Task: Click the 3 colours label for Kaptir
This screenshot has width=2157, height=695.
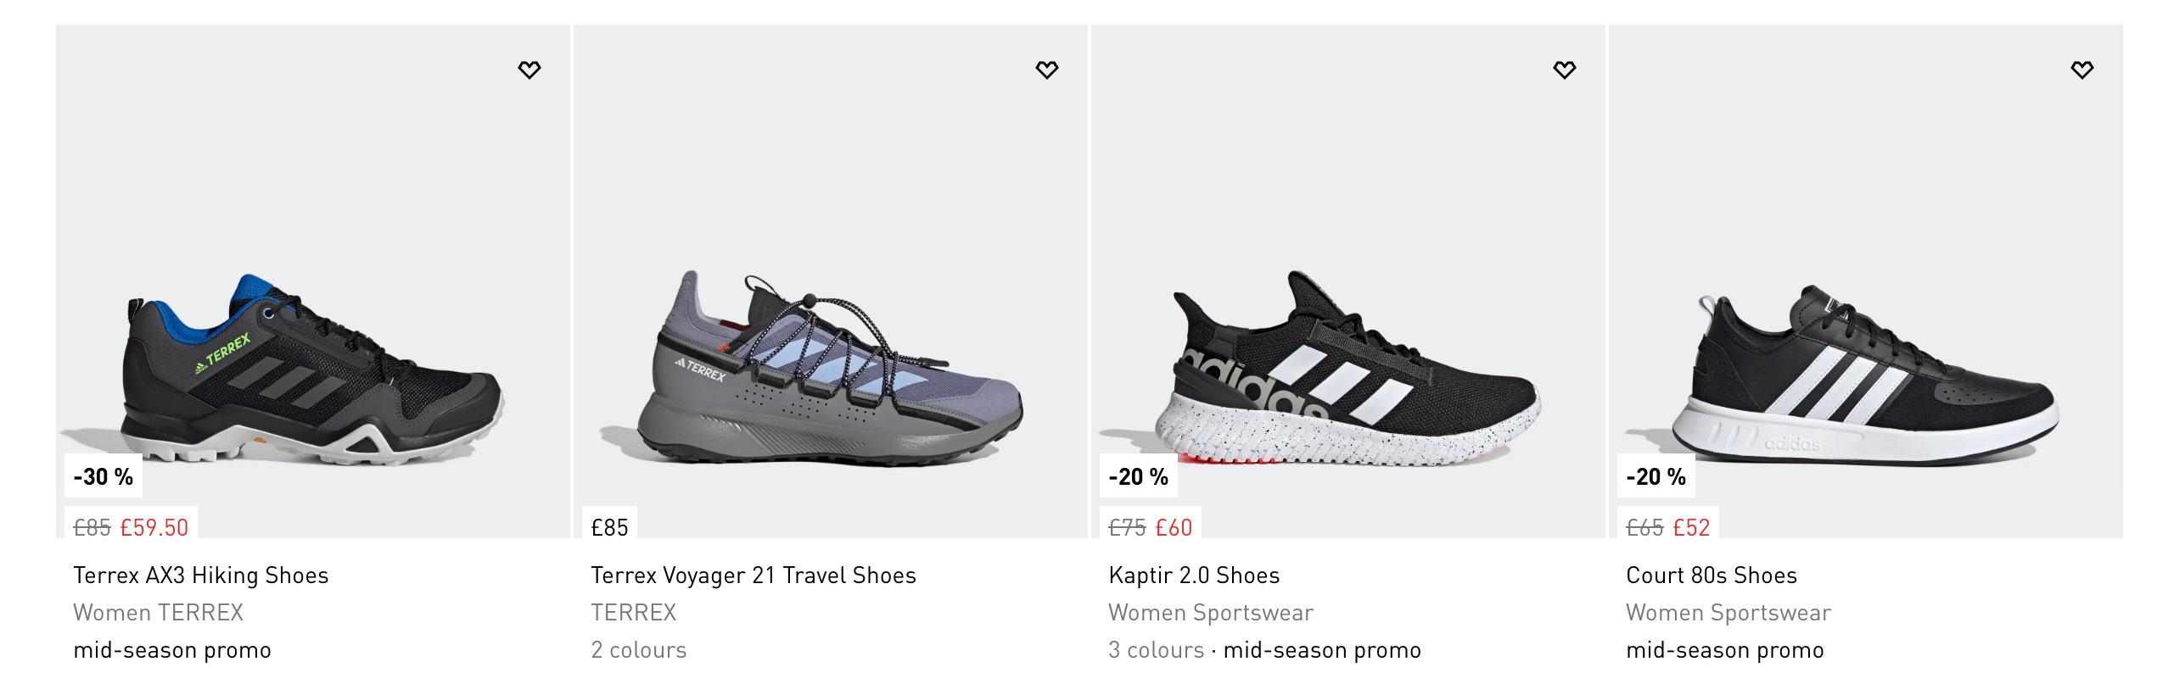Action: pos(1156,650)
